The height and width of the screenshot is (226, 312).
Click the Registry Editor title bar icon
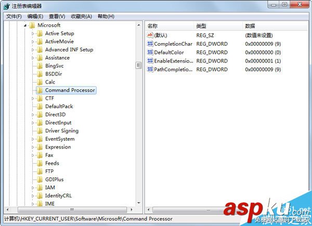coord(7,6)
